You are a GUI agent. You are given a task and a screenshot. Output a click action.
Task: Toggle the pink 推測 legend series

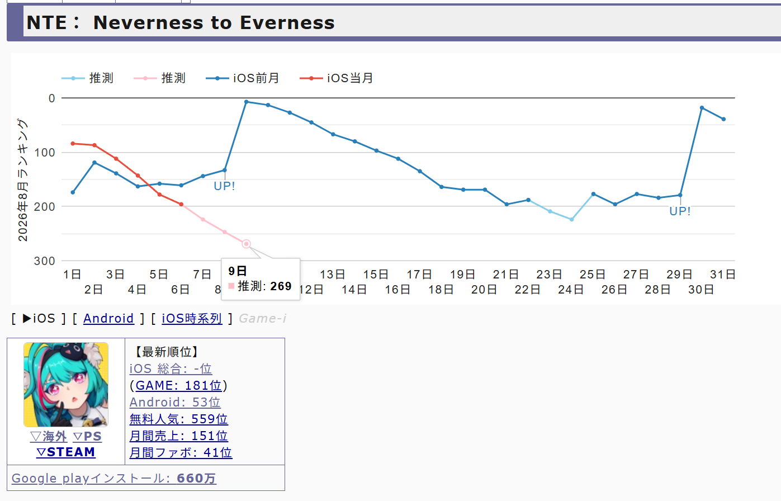(x=159, y=78)
